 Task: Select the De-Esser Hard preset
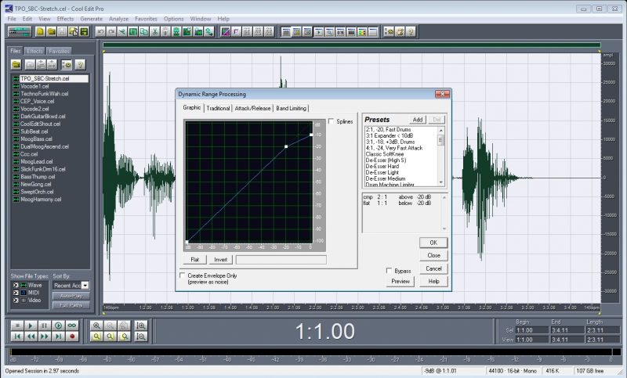pyautogui.click(x=382, y=167)
